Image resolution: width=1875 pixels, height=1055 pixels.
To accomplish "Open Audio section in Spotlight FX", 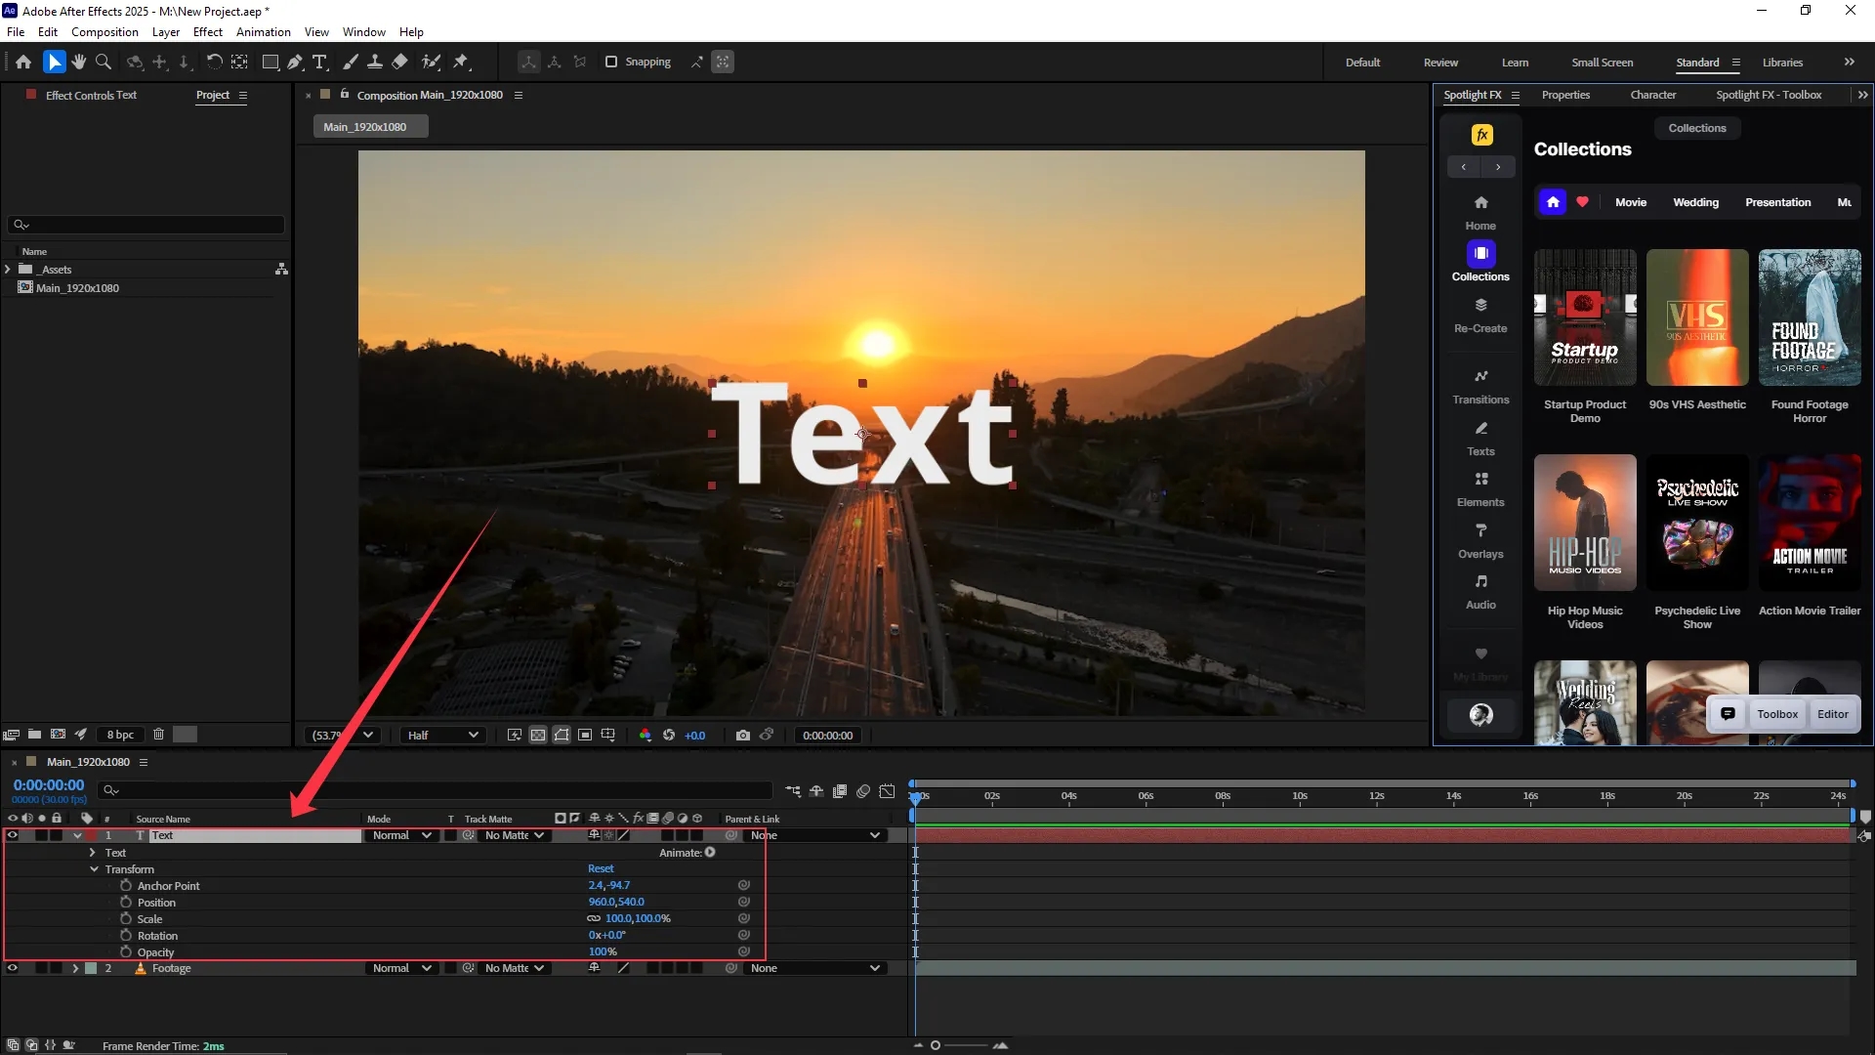I will click(1480, 591).
